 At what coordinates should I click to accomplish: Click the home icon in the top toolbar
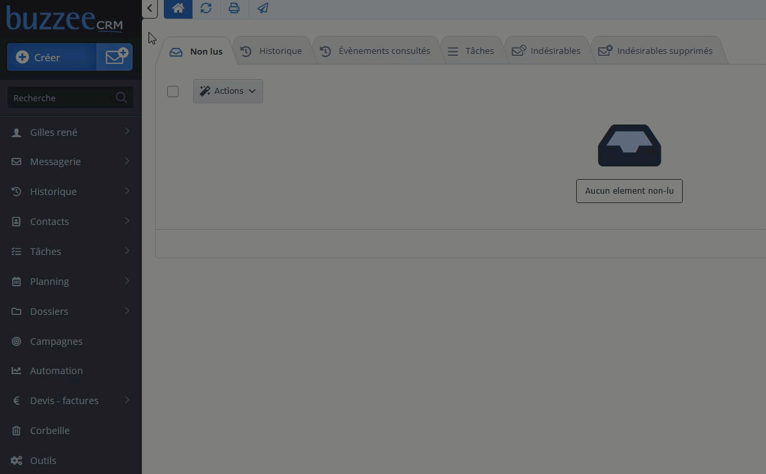[x=178, y=9]
